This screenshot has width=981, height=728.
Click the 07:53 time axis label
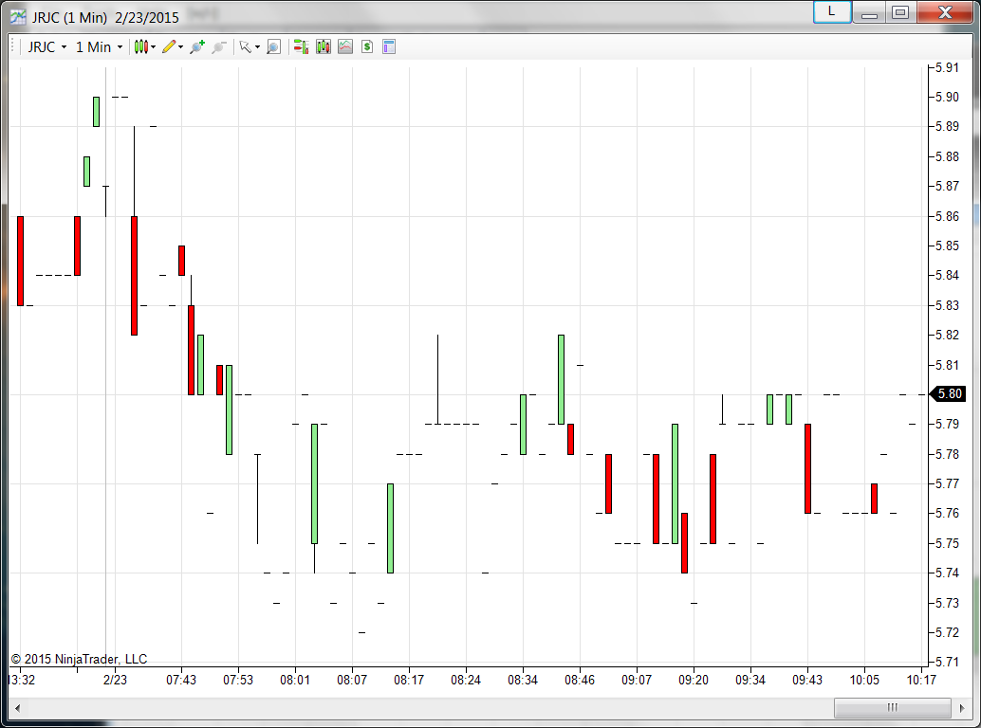point(238,680)
